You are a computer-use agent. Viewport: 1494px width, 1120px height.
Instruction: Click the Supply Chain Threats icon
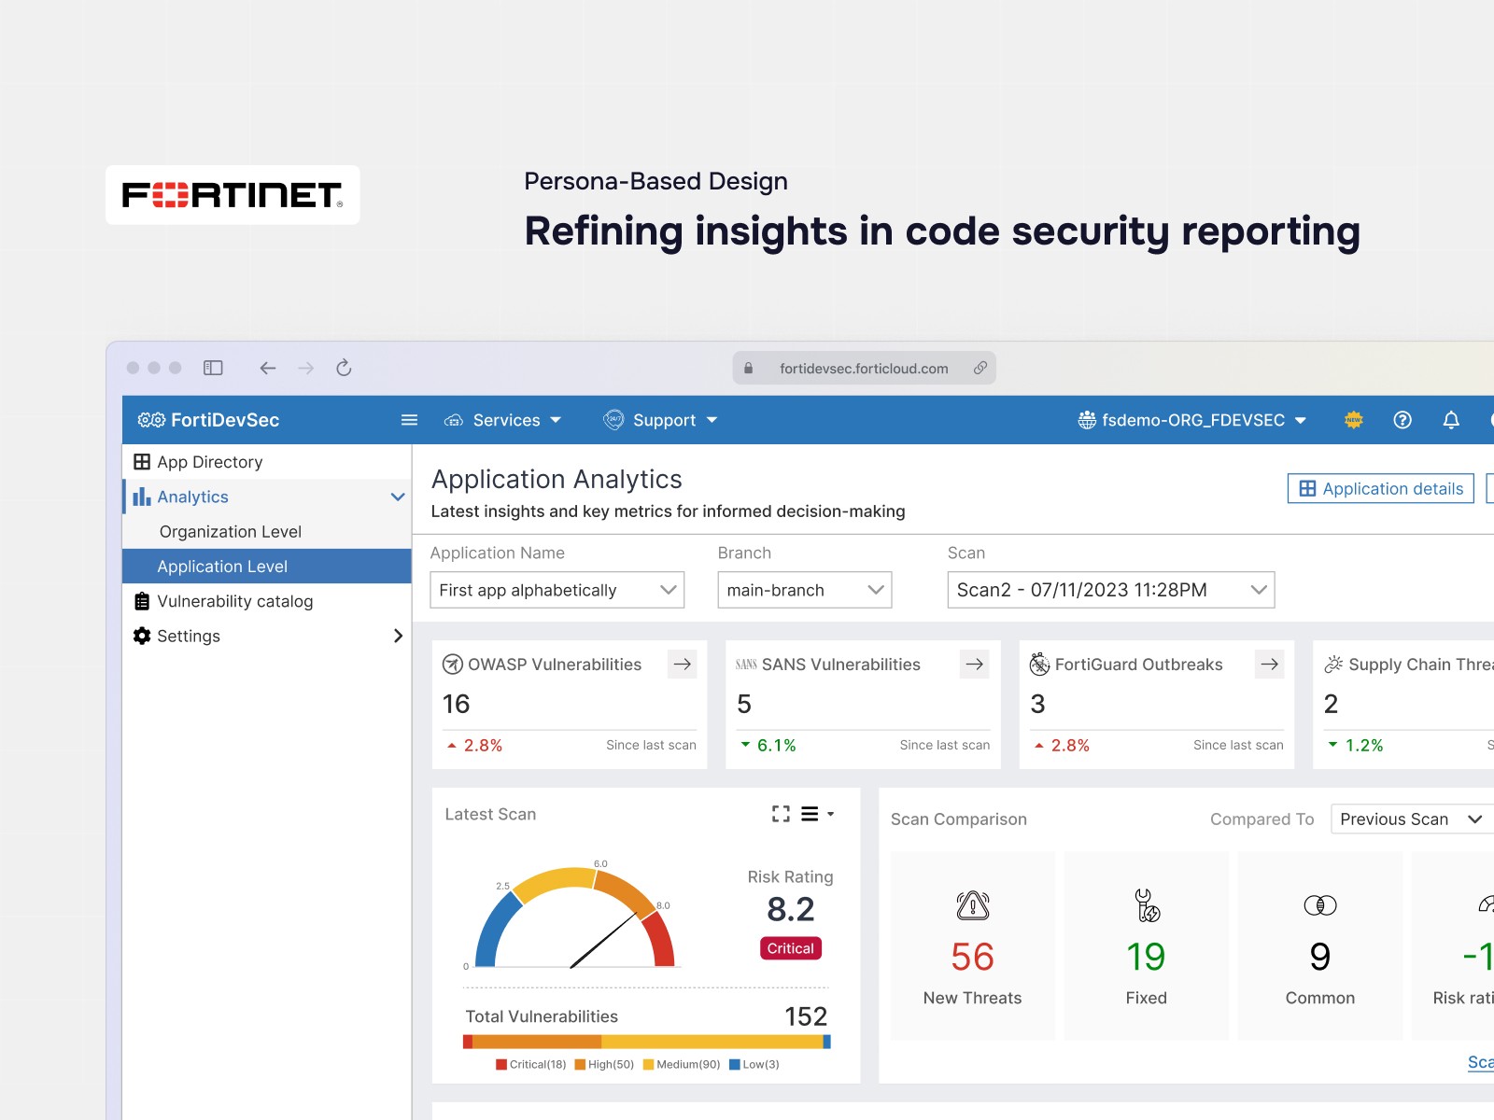click(1333, 665)
